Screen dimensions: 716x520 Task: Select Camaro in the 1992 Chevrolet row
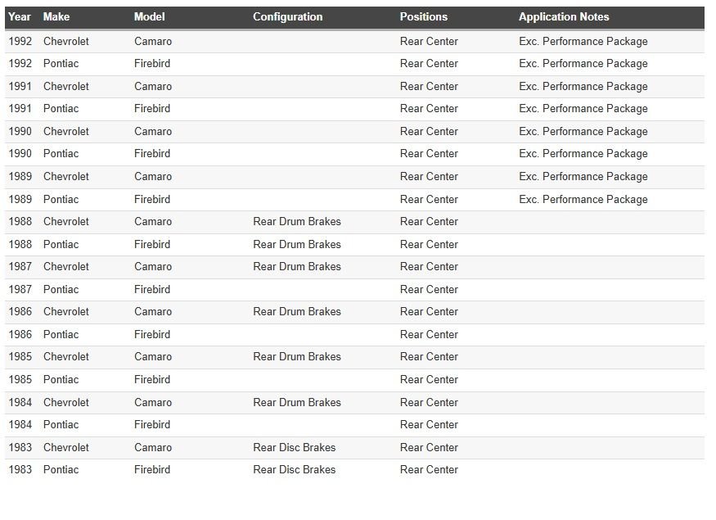(x=153, y=41)
